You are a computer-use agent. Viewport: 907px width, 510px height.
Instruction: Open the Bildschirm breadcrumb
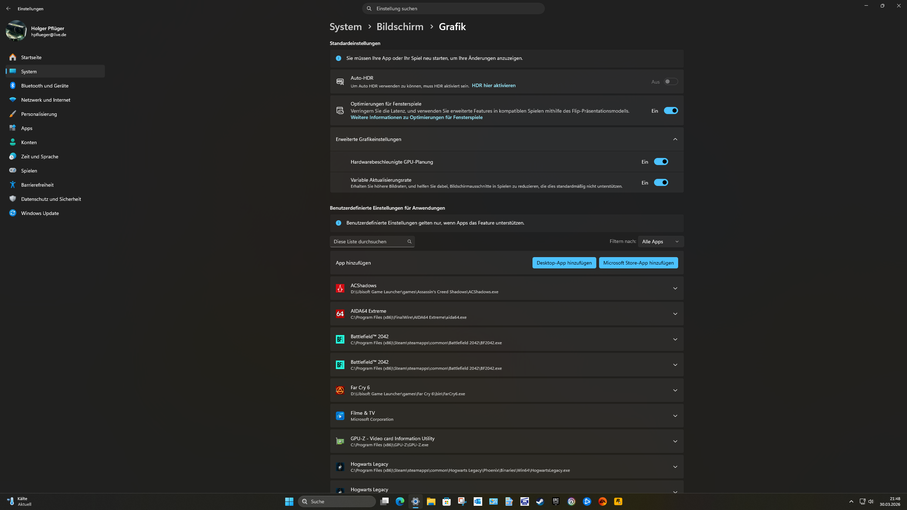(400, 27)
